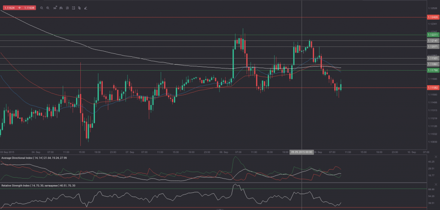Click the paperclip attach icon

click(x=80, y=8)
